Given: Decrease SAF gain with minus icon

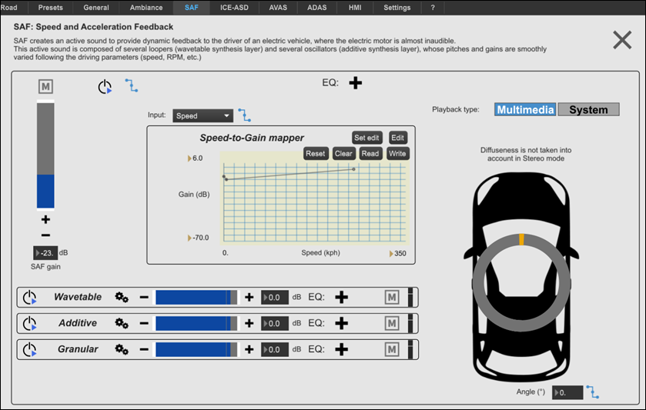Looking at the screenshot, I should 45,235.
